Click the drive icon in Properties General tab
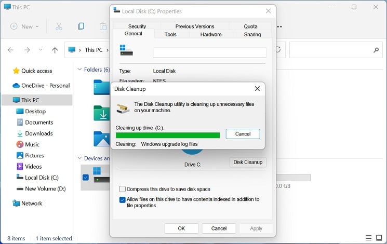The width and height of the screenshot is (387, 244). click(x=126, y=50)
